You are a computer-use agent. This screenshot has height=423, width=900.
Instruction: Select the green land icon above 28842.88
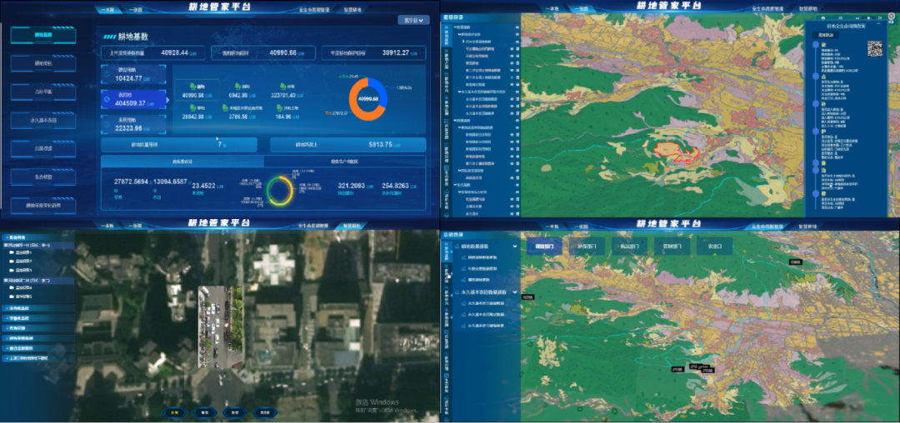pyautogui.click(x=192, y=107)
